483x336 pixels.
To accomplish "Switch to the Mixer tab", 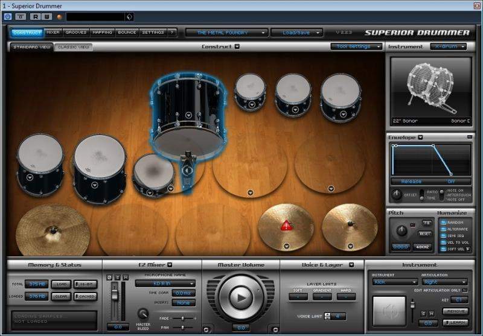I will pyautogui.click(x=53, y=33).
